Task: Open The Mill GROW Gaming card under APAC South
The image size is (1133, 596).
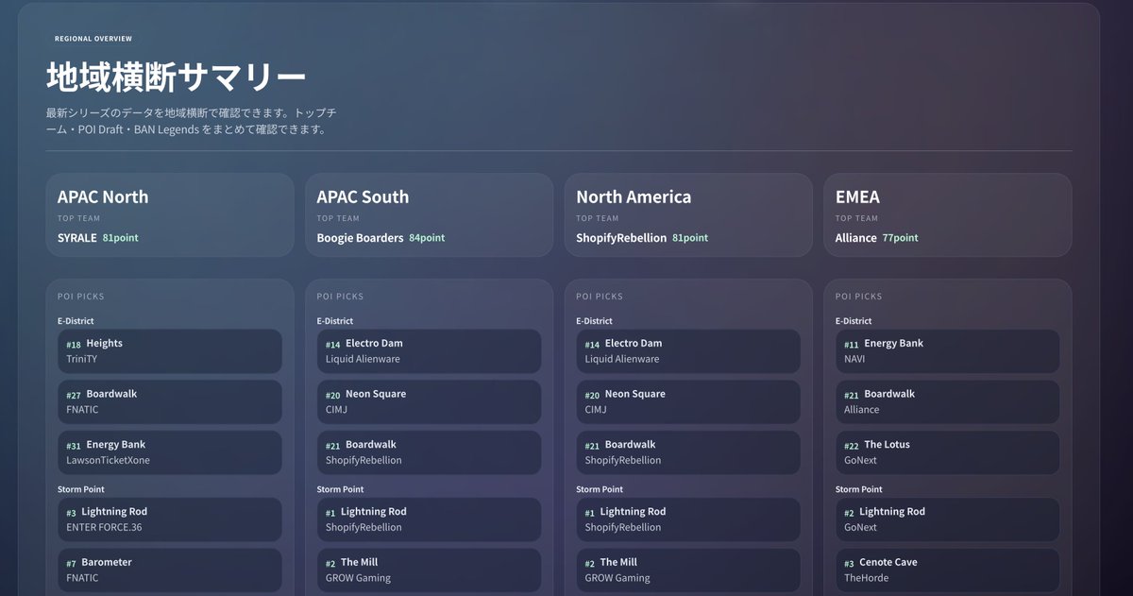Action: coord(430,570)
